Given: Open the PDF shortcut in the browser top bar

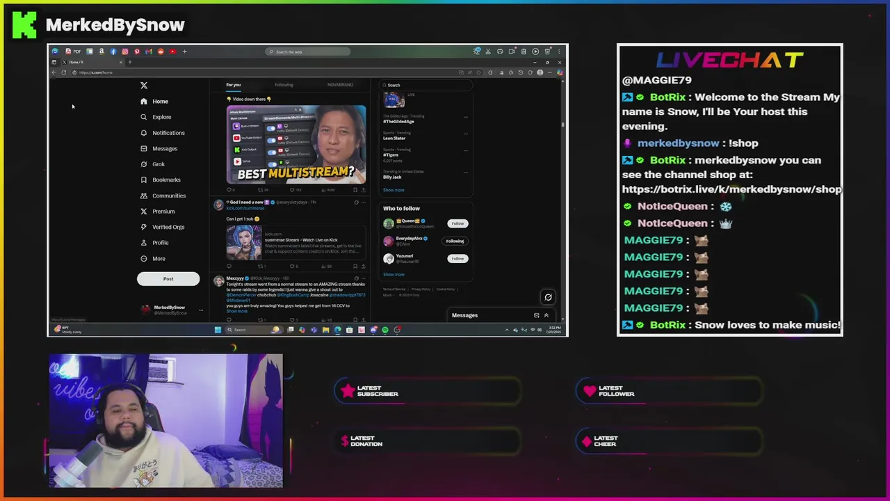Looking at the screenshot, I should [73, 51].
